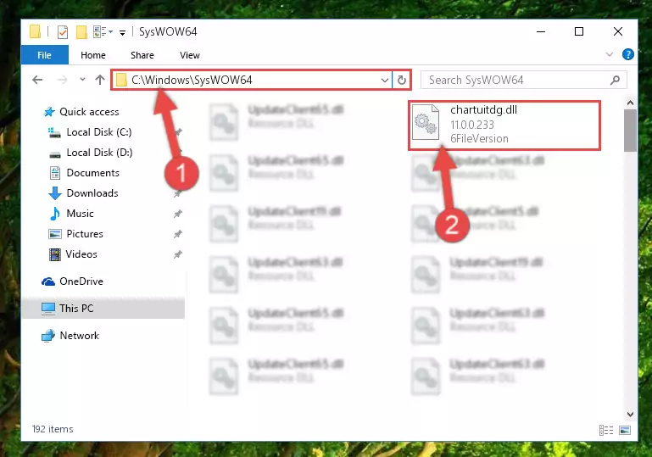652x457 pixels.
Task: Click the Search SysWOW64 box
Action: click(x=523, y=80)
